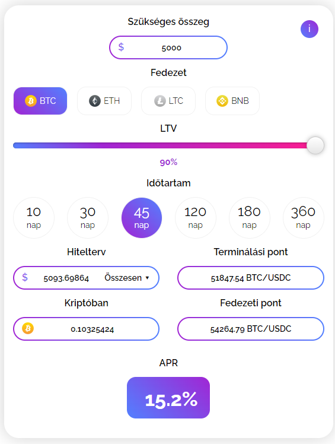The width and height of the screenshot is (335, 444).
Task: Switch to 180 nap duration
Action: click(x=249, y=218)
